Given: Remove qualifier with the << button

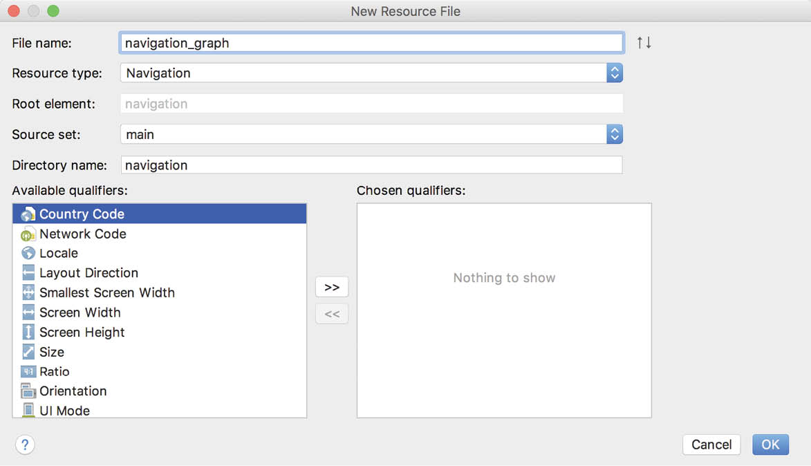Looking at the screenshot, I should 332,314.
